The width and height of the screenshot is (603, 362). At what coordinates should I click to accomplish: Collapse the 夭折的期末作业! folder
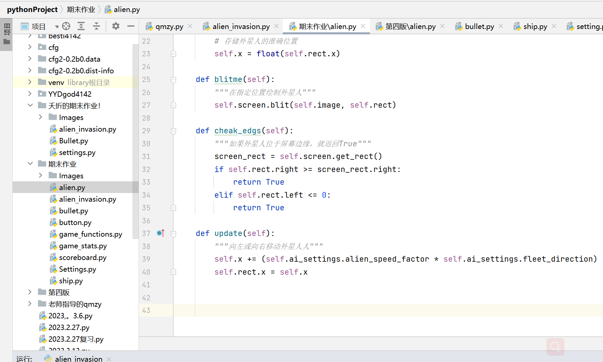pos(30,105)
